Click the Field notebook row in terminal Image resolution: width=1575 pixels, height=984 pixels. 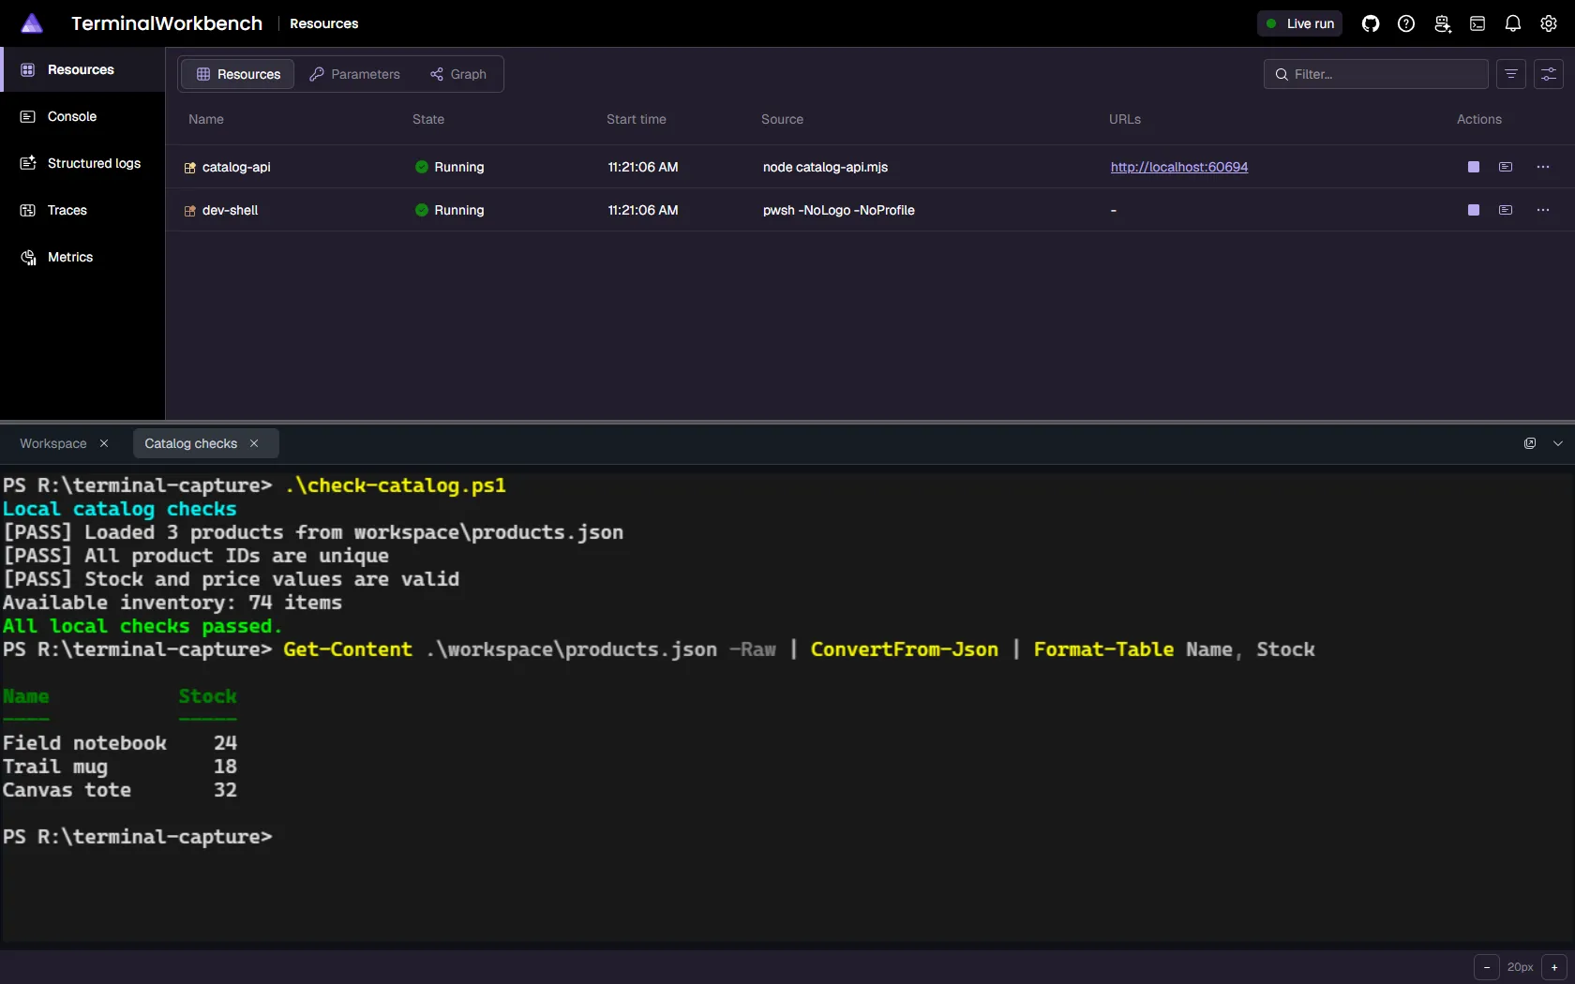point(120,743)
